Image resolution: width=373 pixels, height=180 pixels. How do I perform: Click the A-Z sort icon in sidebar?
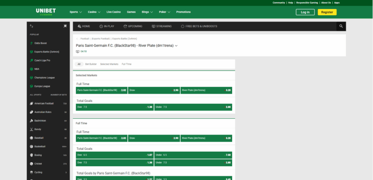click(x=31, y=26)
